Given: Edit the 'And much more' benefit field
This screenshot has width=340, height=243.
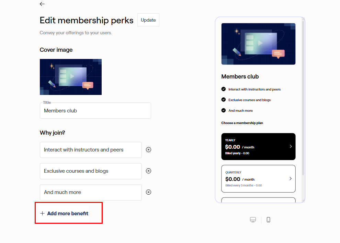Looking at the screenshot, I should (91, 192).
